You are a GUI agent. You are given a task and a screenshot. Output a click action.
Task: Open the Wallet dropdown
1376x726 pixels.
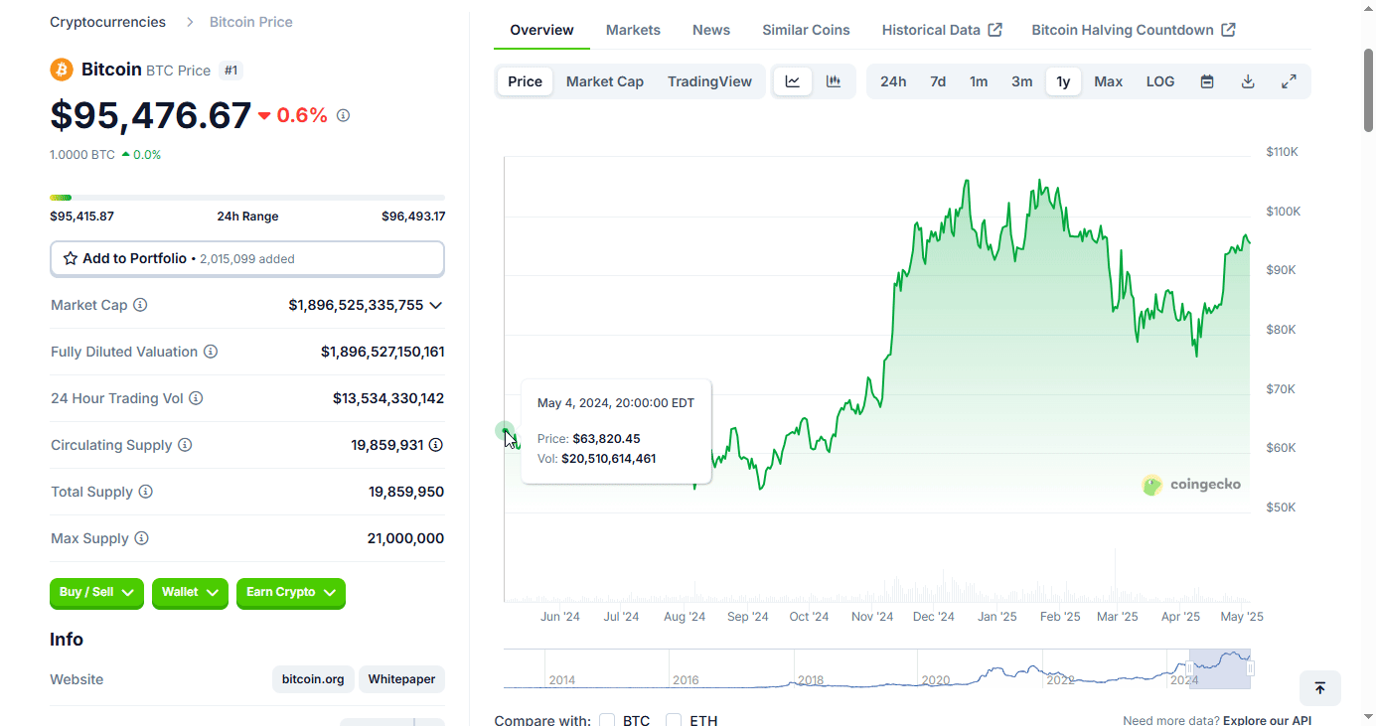point(190,593)
